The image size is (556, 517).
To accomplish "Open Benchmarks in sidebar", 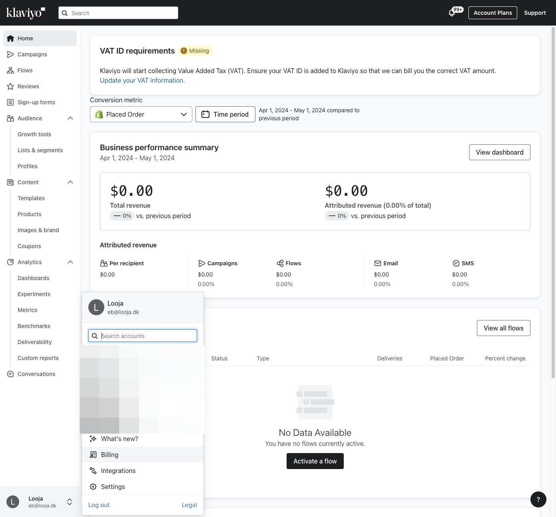I will point(34,326).
